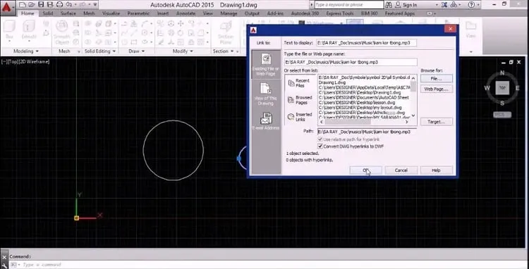Select E-mail Address link type
The image size is (529, 269).
(266, 121)
